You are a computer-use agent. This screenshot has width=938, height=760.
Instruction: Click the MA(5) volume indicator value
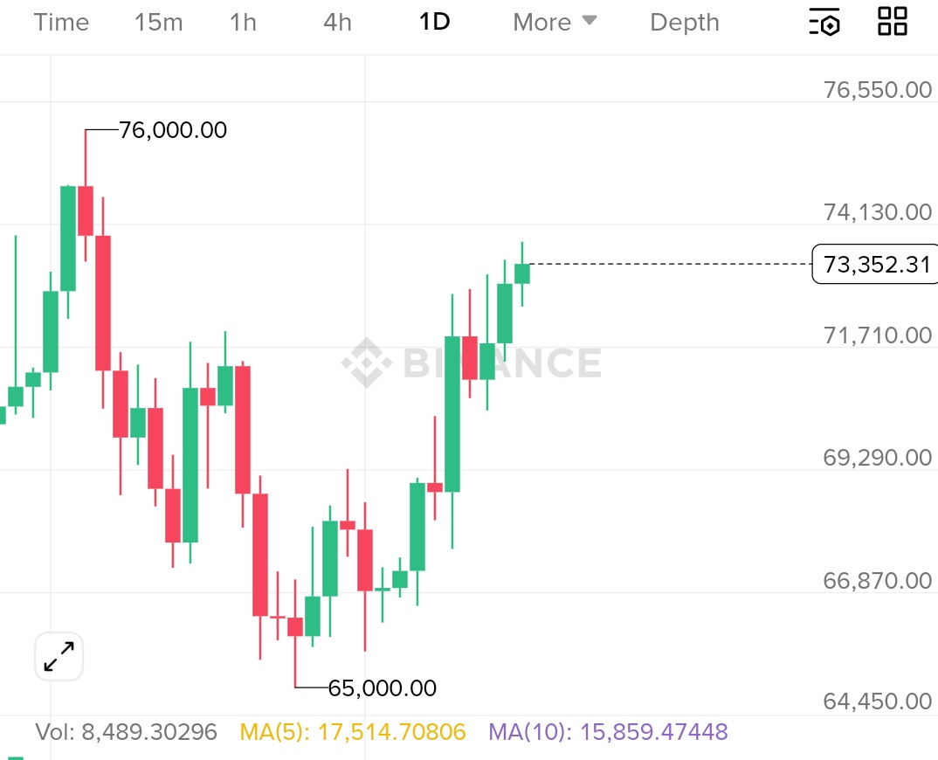(353, 732)
